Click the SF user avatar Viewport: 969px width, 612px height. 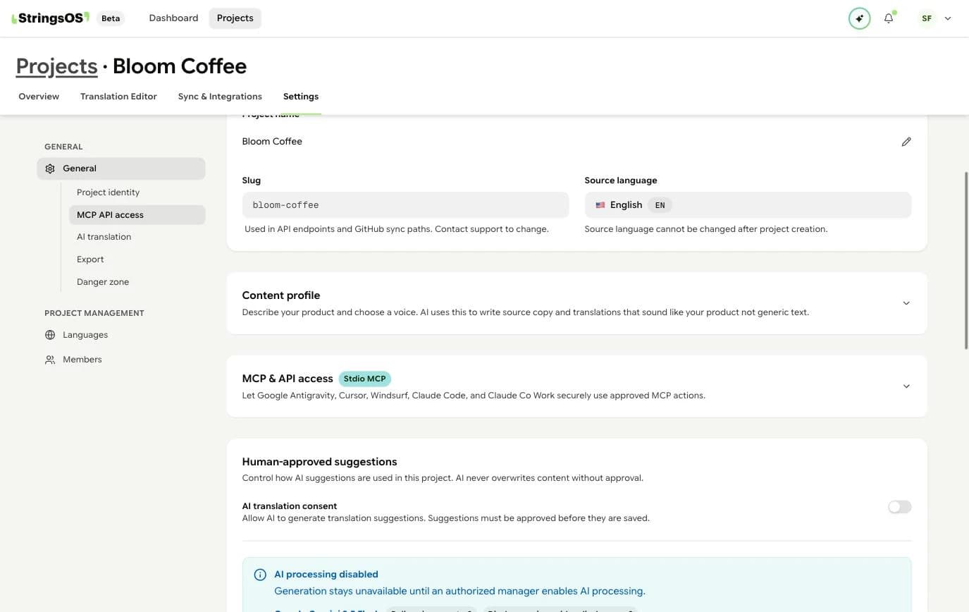click(x=927, y=18)
